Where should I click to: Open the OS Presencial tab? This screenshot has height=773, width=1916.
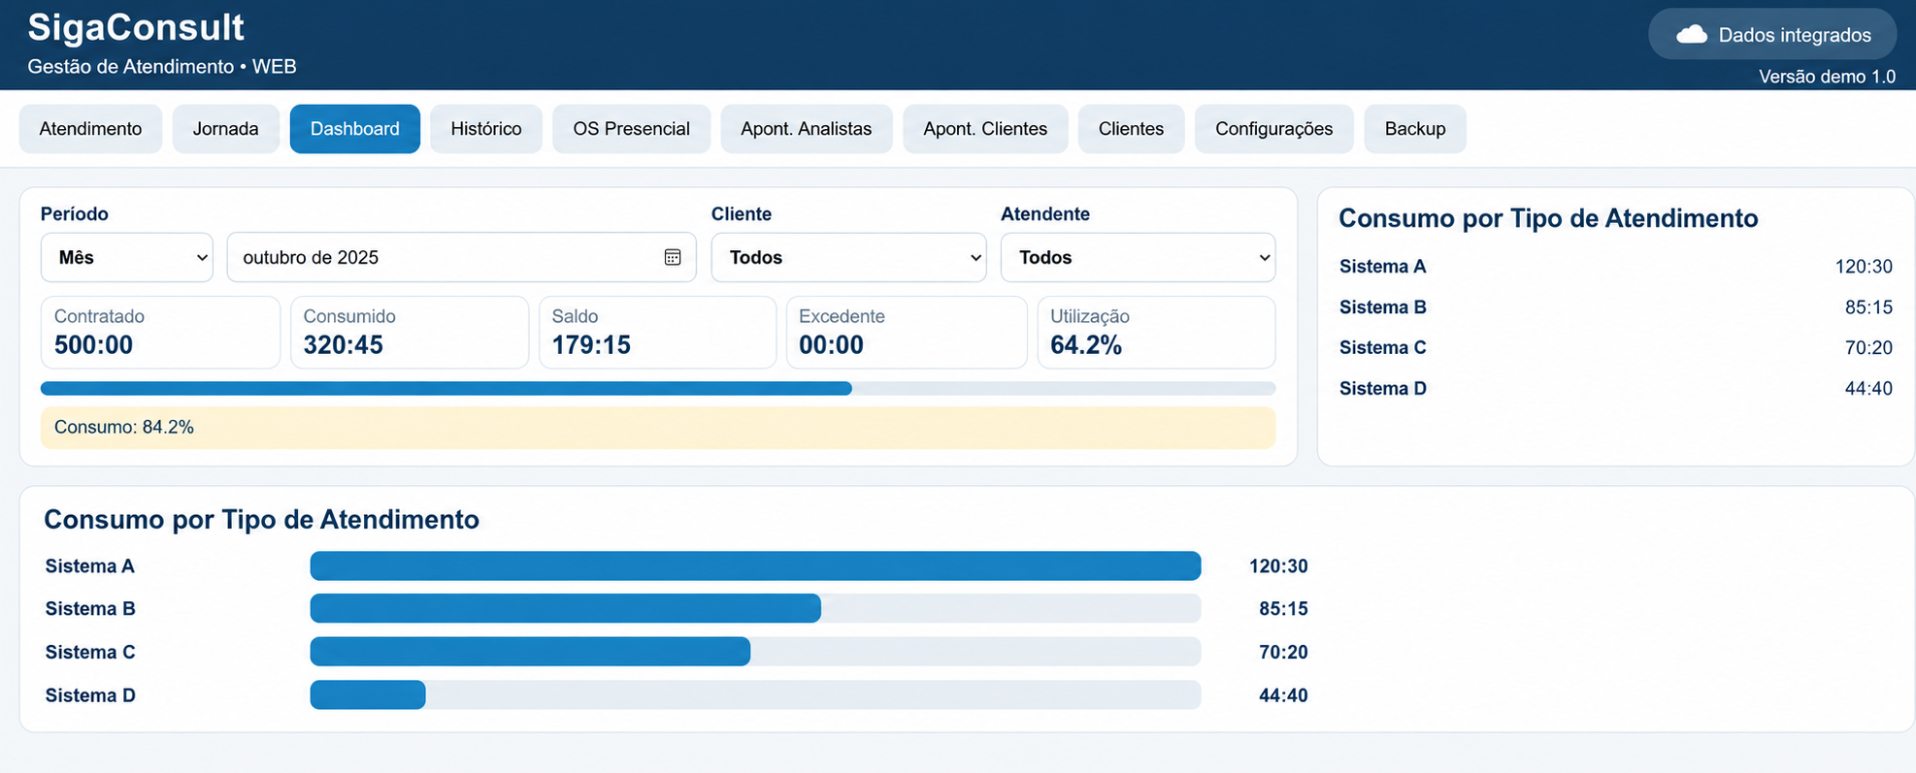click(x=632, y=129)
